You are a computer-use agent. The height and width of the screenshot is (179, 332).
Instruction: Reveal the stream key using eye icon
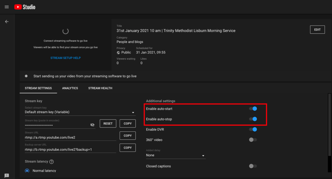(92, 125)
